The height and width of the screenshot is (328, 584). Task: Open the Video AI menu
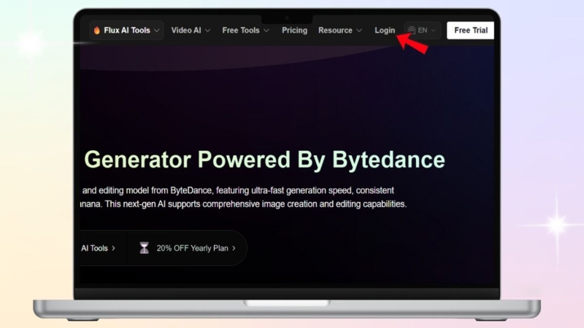(x=191, y=30)
